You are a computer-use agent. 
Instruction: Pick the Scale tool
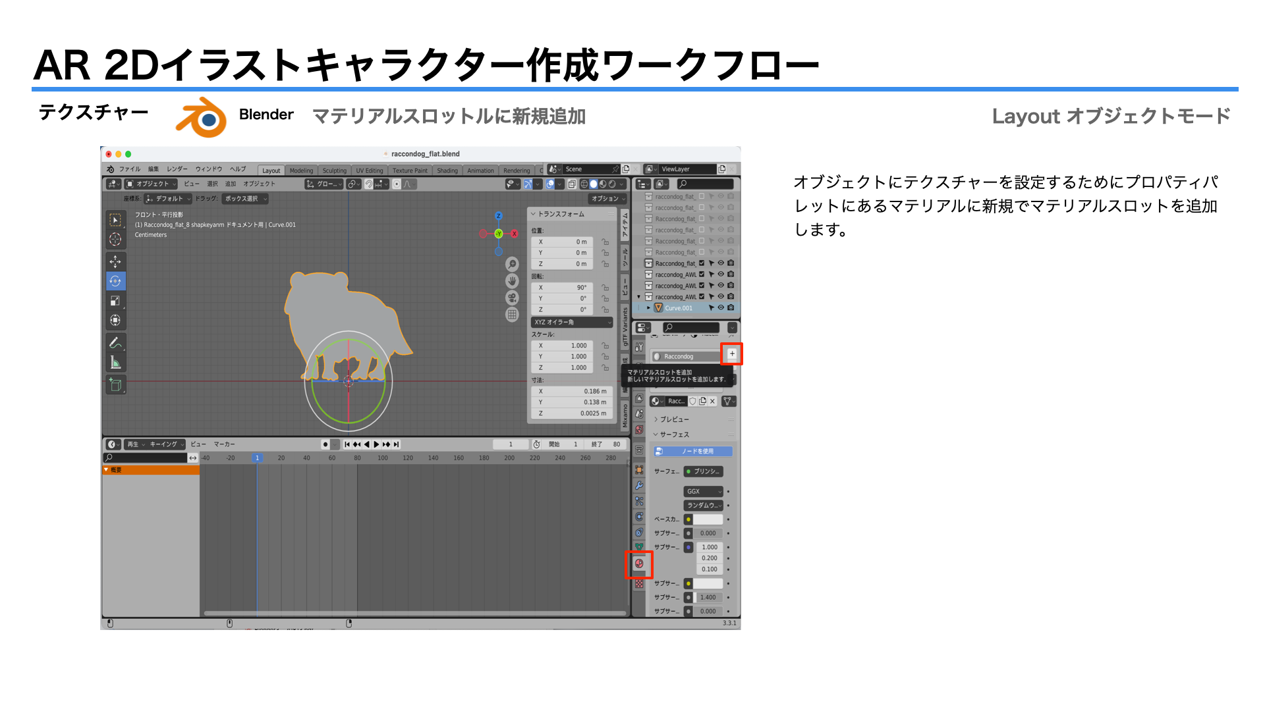(x=115, y=301)
